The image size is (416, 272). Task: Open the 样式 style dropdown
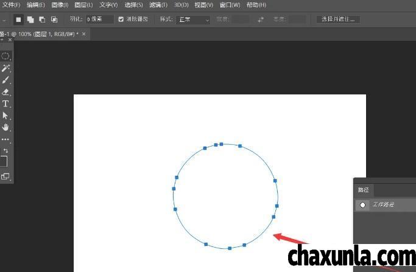[193, 19]
